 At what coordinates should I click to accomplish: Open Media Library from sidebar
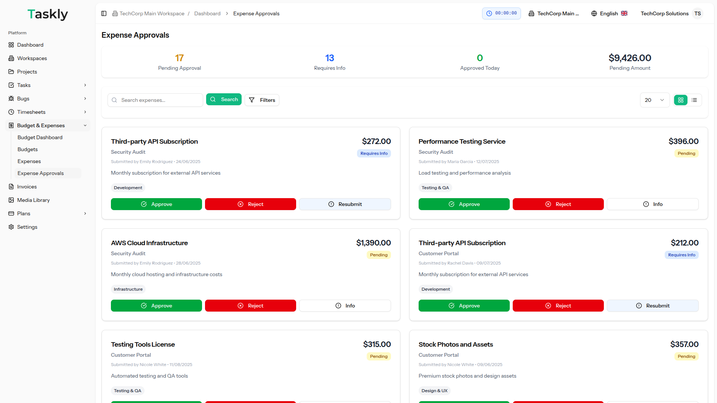(33, 200)
